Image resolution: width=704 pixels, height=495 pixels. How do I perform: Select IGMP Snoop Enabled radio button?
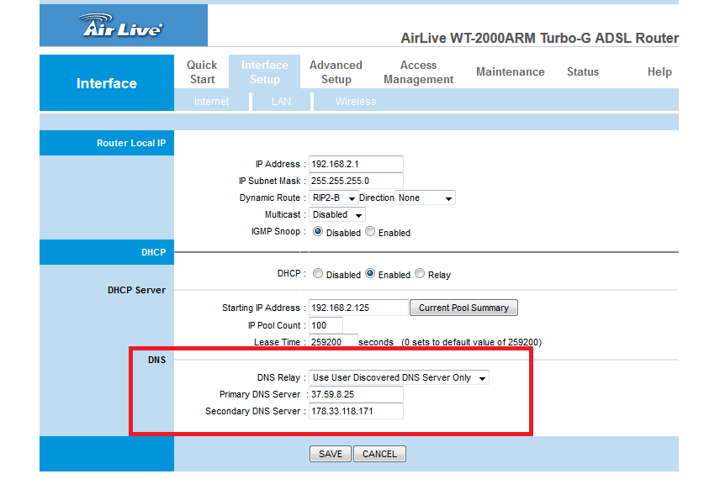[x=370, y=232]
